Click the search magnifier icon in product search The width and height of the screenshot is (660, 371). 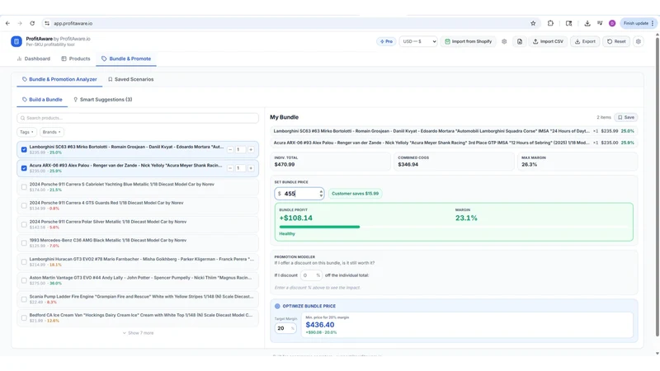point(23,118)
